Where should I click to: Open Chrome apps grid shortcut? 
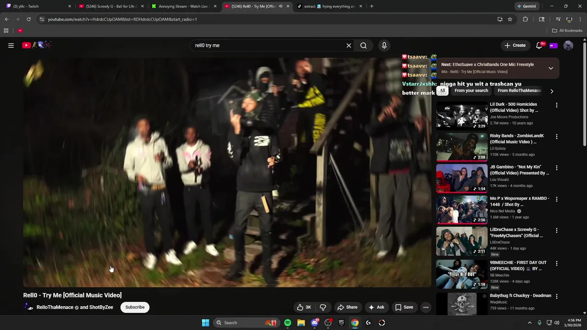pos(6,31)
